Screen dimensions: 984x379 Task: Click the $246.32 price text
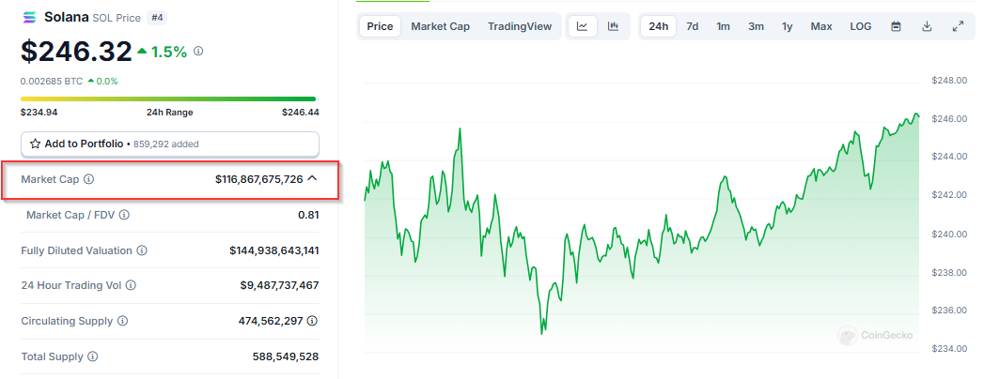point(76,52)
